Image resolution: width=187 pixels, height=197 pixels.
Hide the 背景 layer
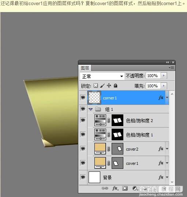[83, 177]
